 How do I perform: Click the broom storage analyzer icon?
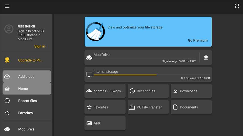click(95, 32)
